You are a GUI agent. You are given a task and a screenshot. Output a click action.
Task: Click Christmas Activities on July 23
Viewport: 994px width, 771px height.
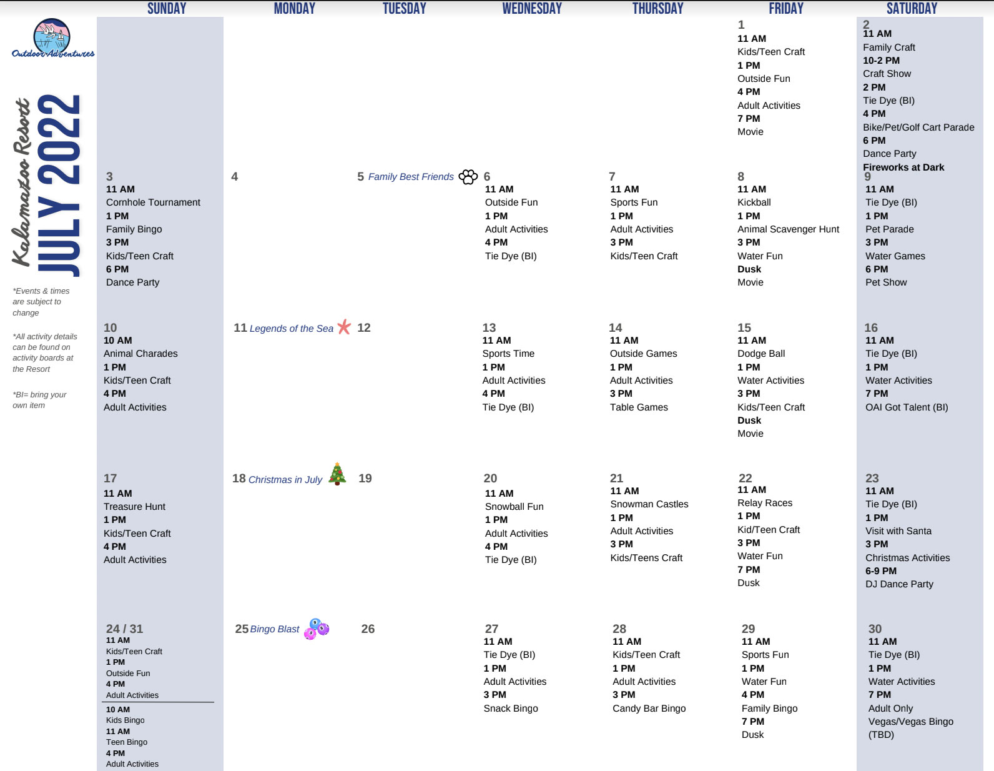[907, 558]
